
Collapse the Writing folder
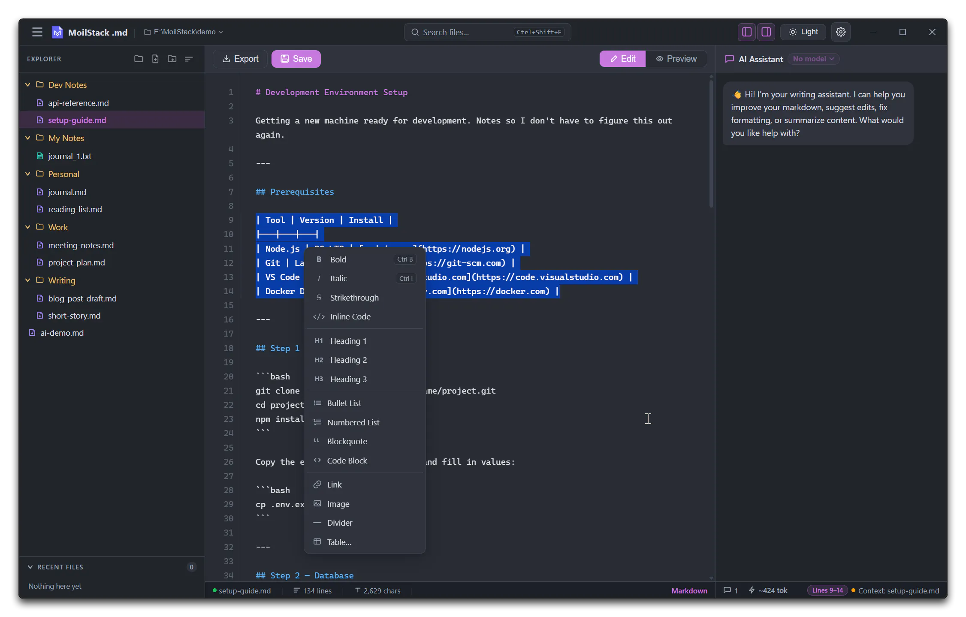(28, 280)
